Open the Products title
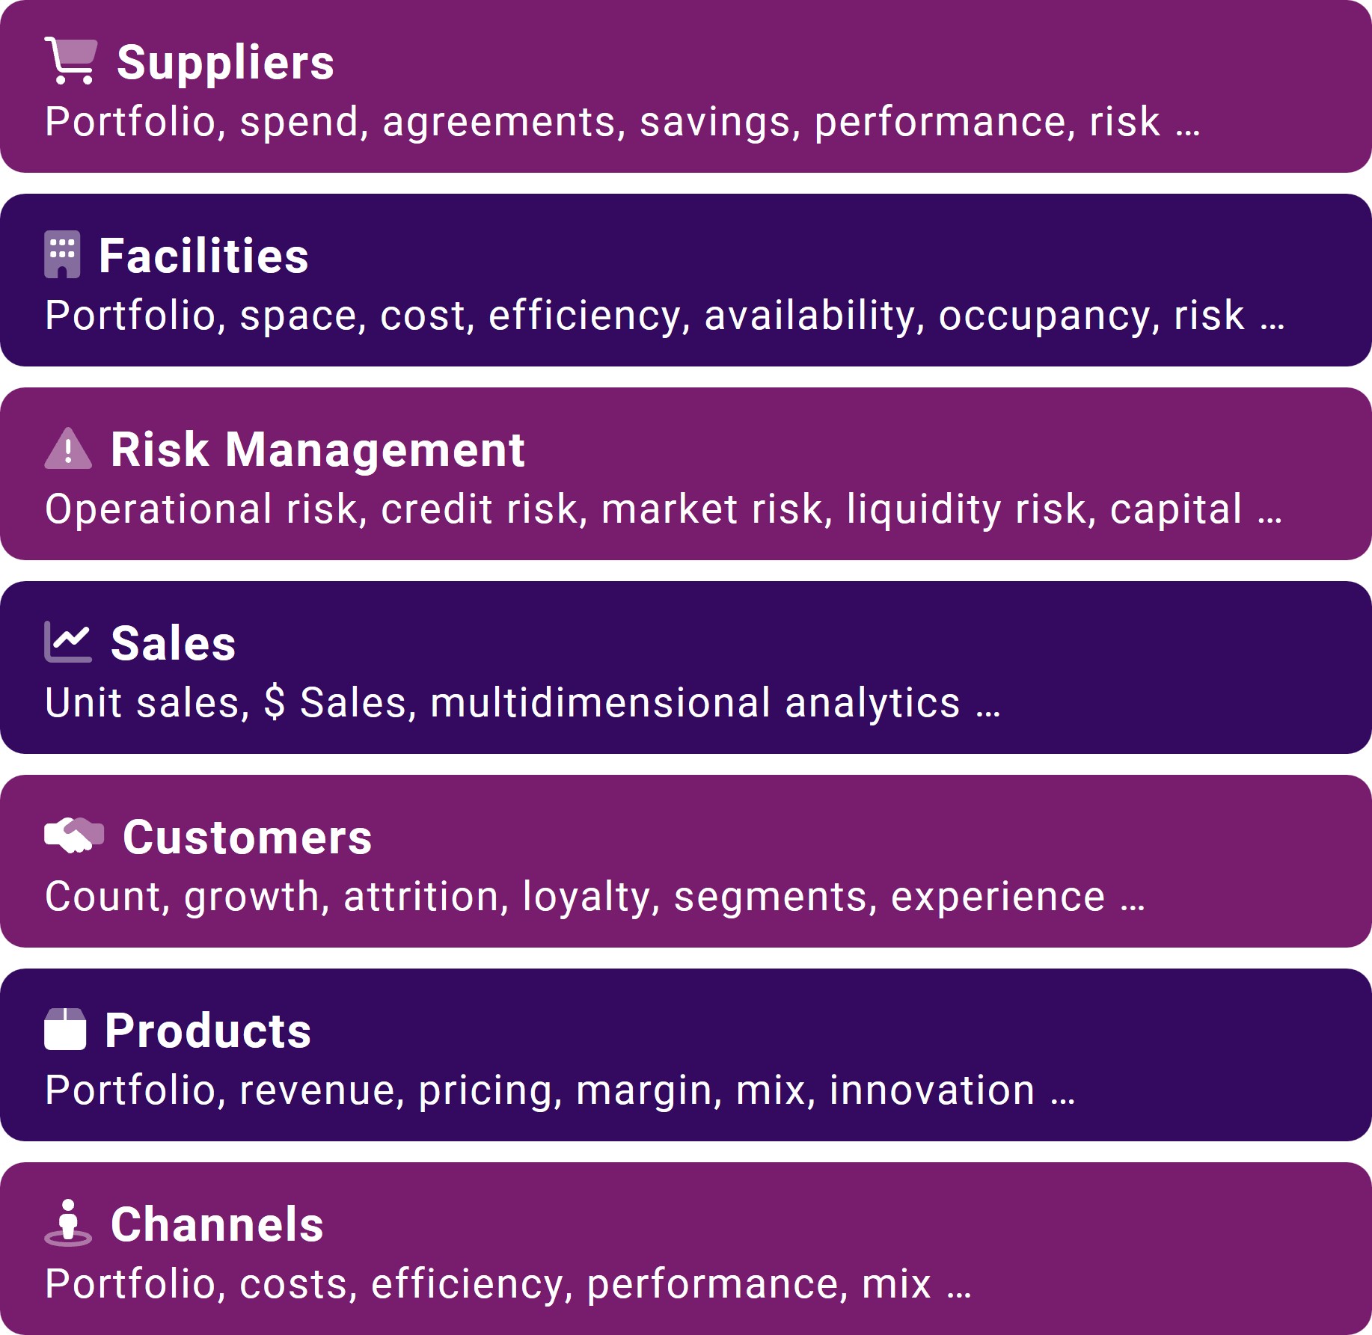 coord(207,1031)
